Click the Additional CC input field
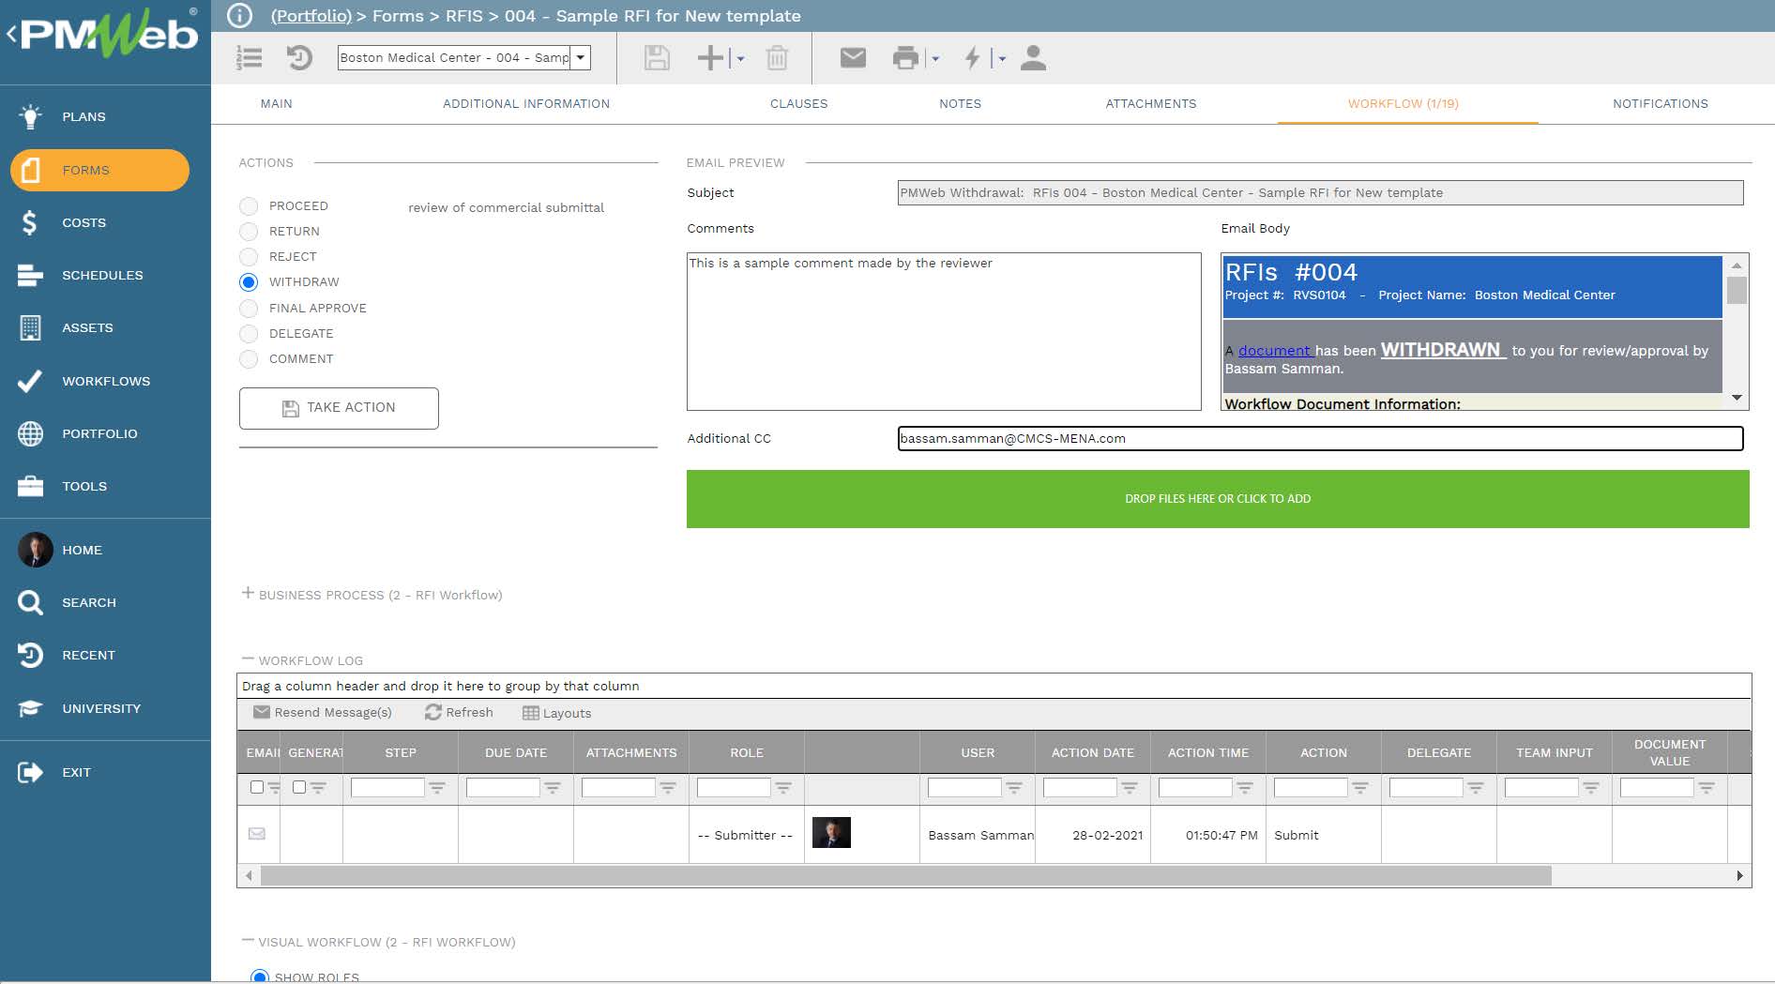 pos(1320,438)
